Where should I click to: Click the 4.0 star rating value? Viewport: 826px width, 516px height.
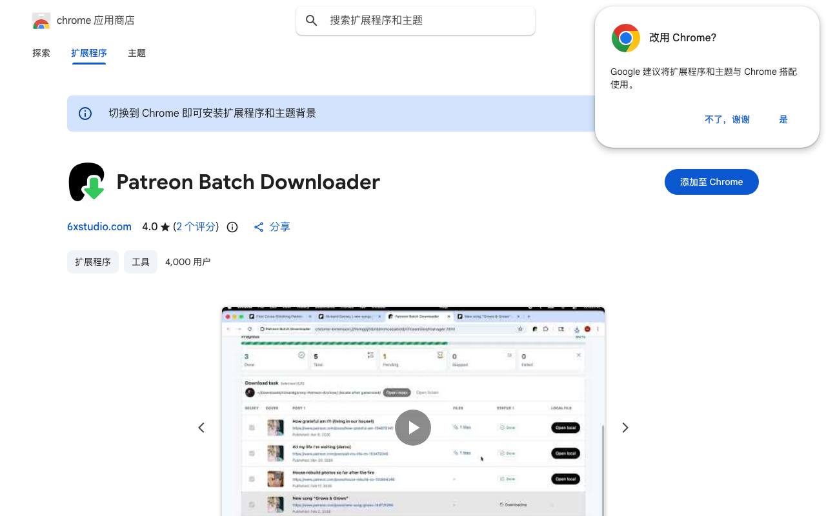(156, 227)
